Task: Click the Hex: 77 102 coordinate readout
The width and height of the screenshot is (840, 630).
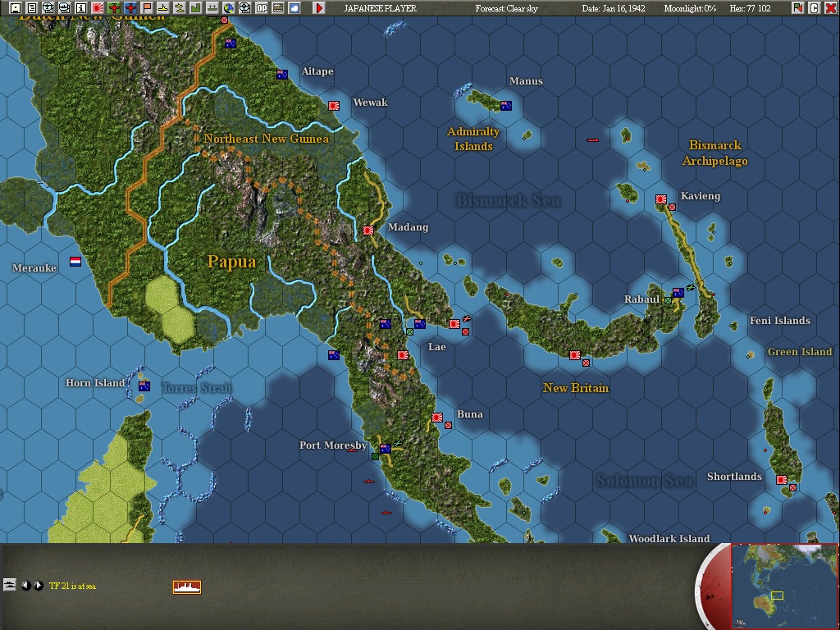Action: [x=750, y=8]
